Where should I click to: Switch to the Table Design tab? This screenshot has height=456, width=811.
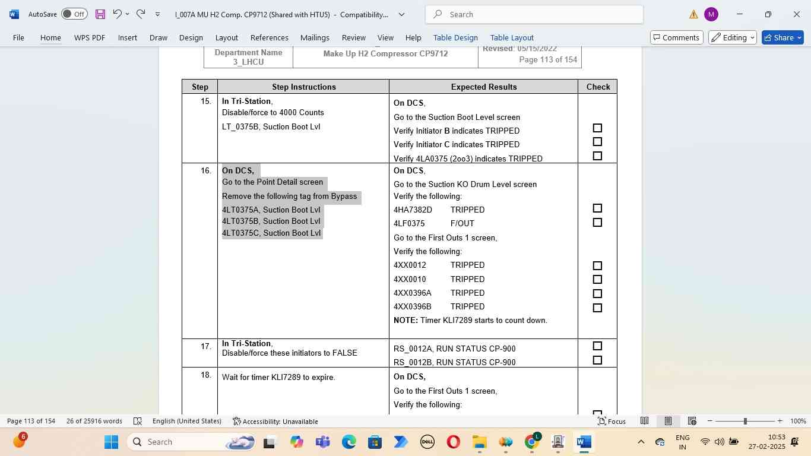coord(455,37)
